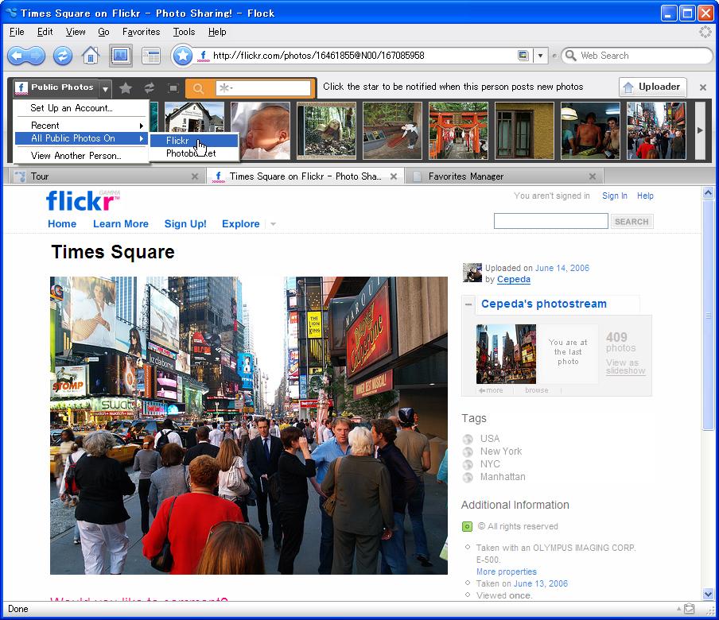The height and width of the screenshot is (620, 719).
Task: Open Cepeda's photostream link
Action: pyautogui.click(x=544, y=304)
